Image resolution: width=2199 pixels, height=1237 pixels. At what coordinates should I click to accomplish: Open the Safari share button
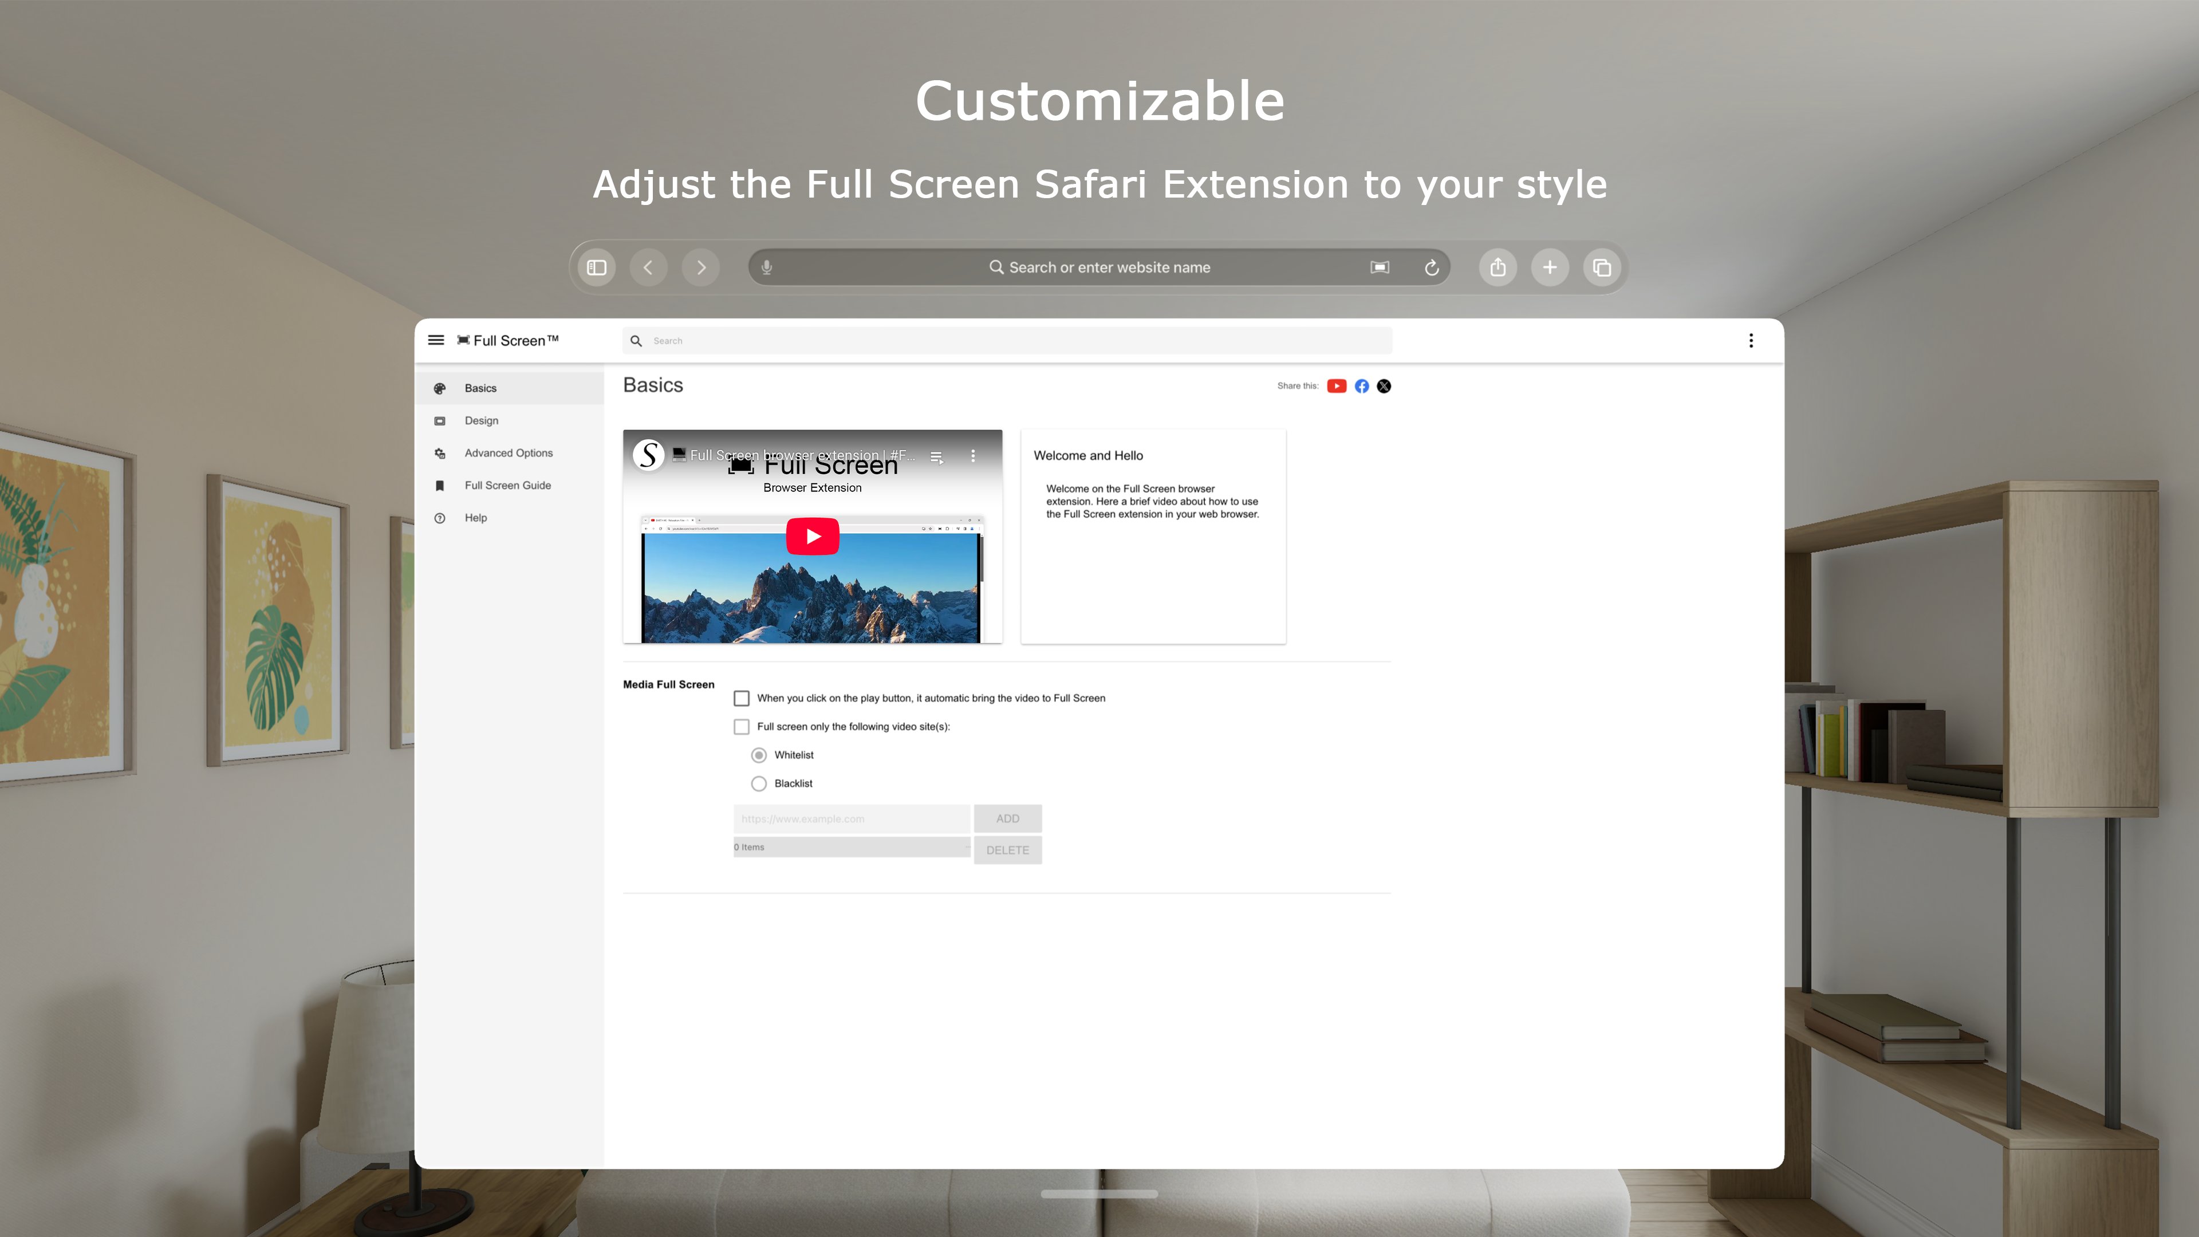tap(1497, 267)
